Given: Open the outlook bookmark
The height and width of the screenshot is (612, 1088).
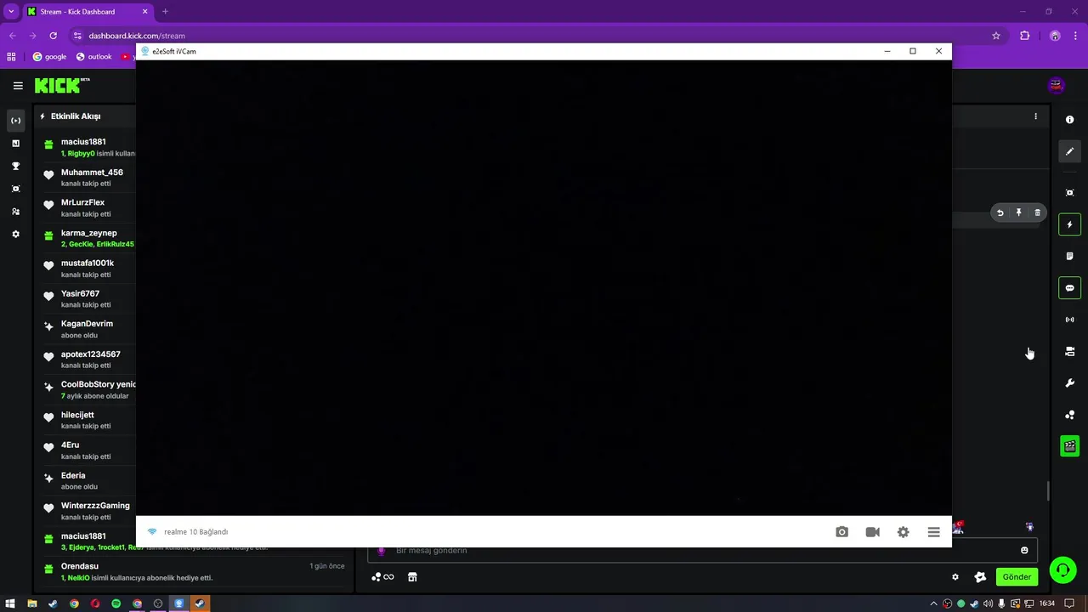Looking at the screenshot, I should point(93,57).
